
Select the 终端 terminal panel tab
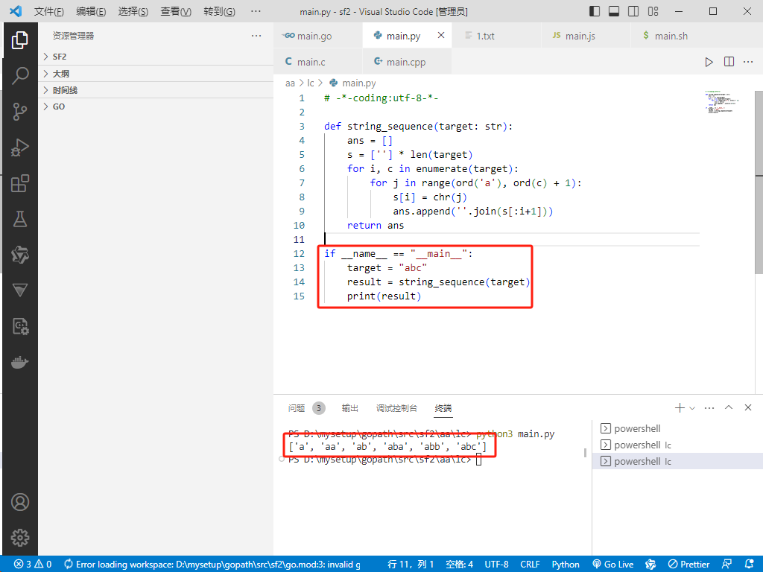point(443,408)
